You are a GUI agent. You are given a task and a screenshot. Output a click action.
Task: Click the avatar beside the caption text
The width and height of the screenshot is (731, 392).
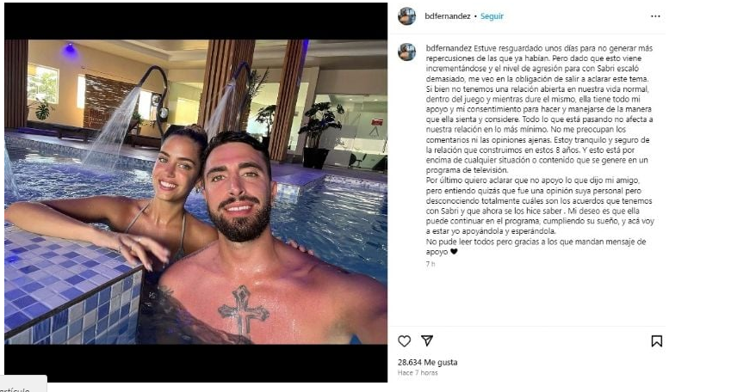406,52
